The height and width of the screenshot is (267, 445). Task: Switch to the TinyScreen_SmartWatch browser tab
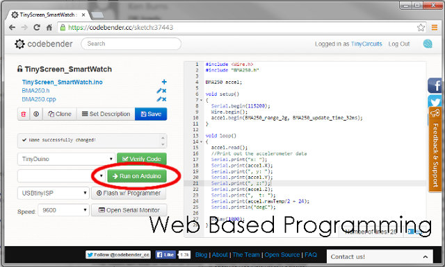point(48,15)
